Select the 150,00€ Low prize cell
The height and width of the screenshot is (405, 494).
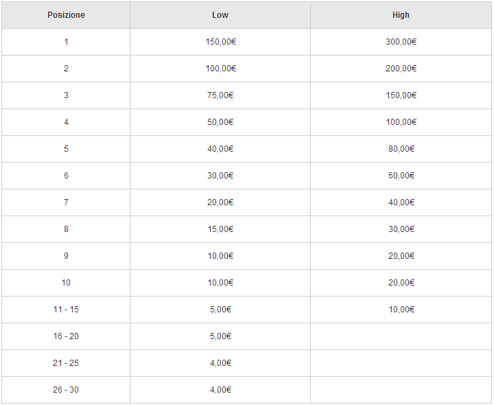coord(220,42)
